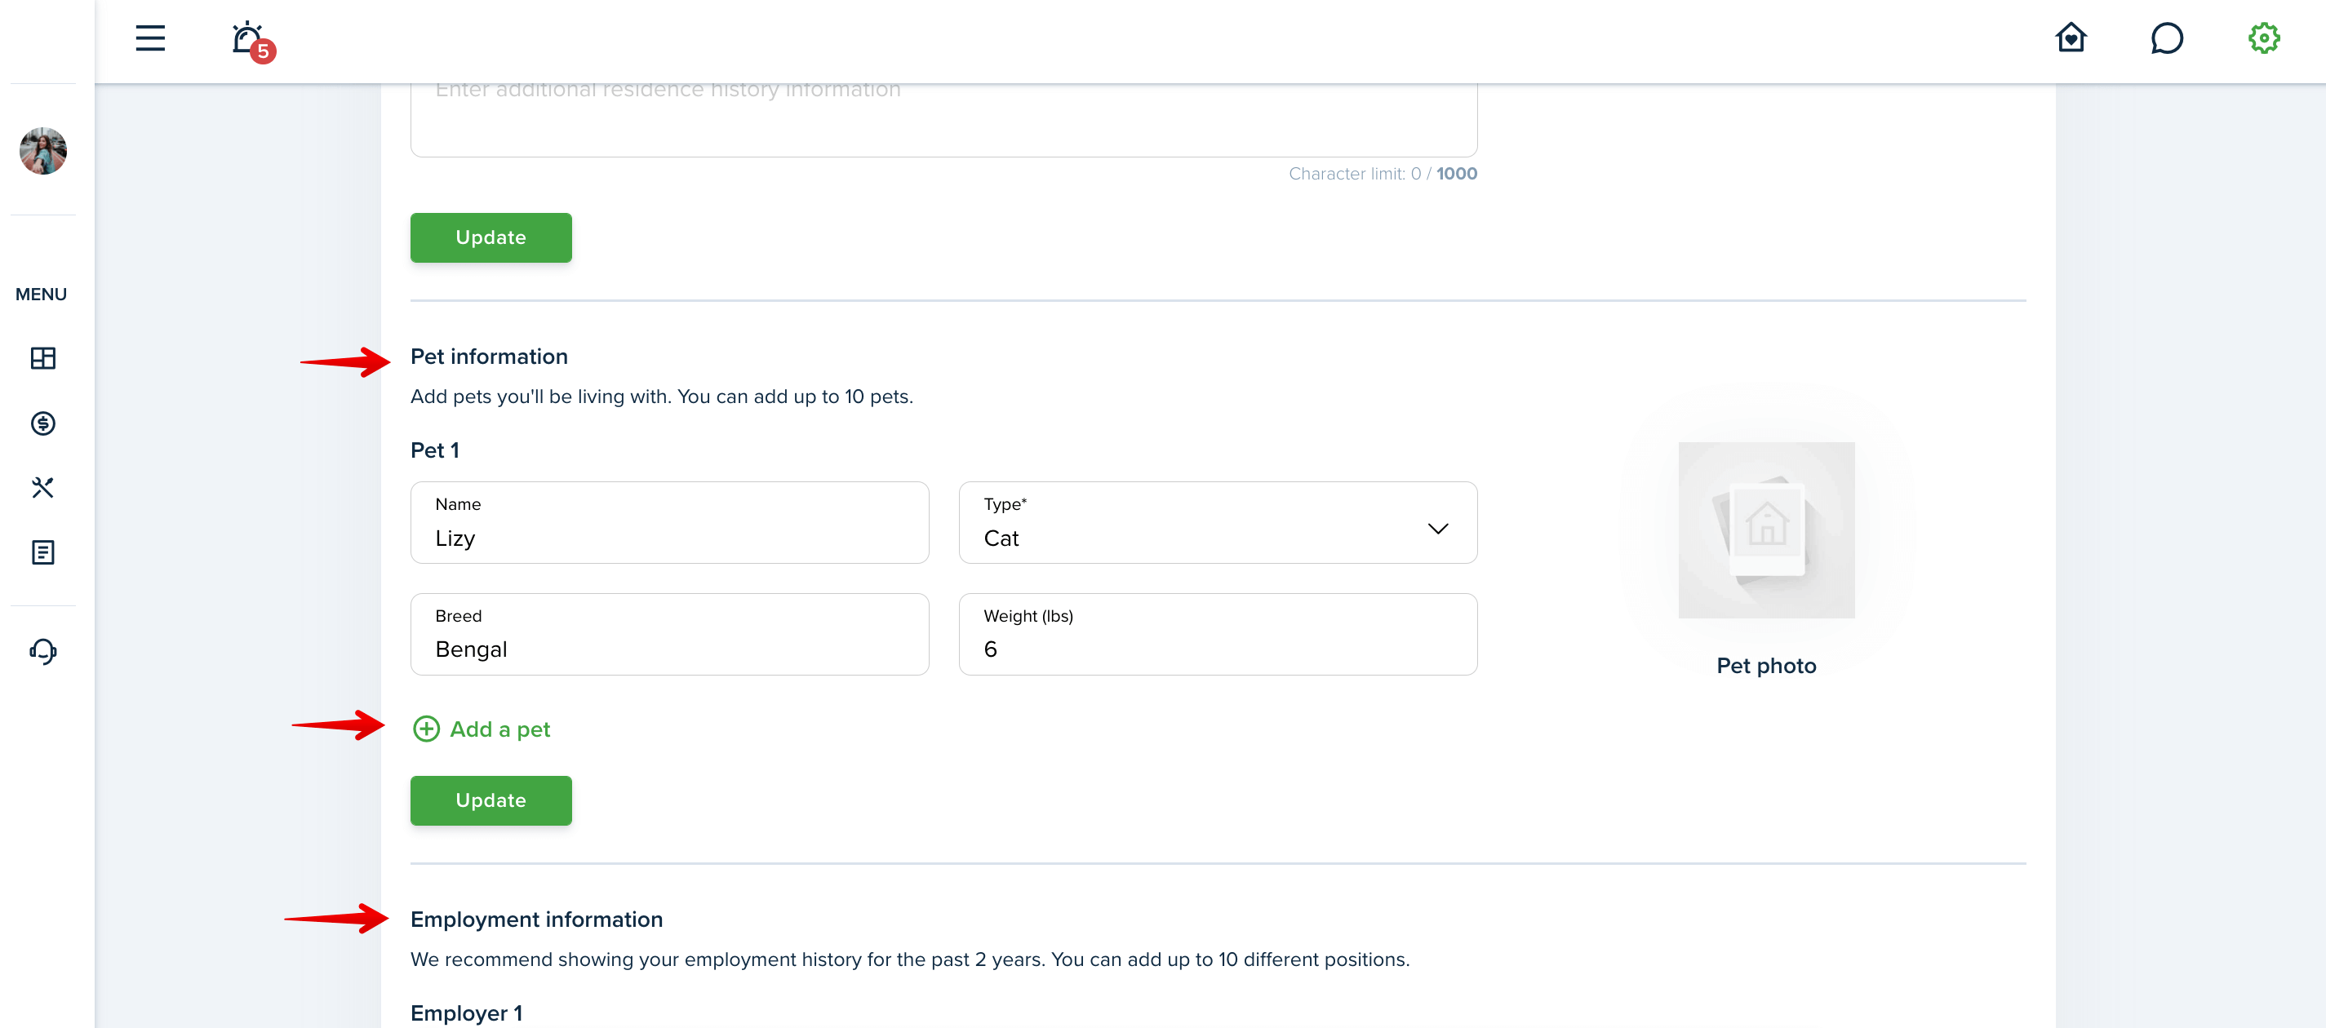Open the chat messages icon
The height and width of the screenshot is (1028, 2326).
click(x=2166, y=38)
